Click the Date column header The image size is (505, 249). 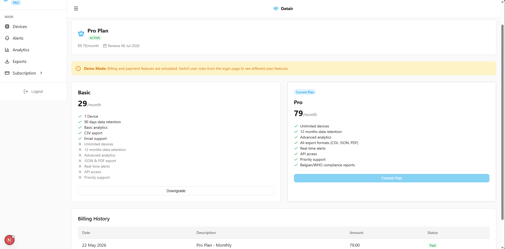tap(86, 233)
